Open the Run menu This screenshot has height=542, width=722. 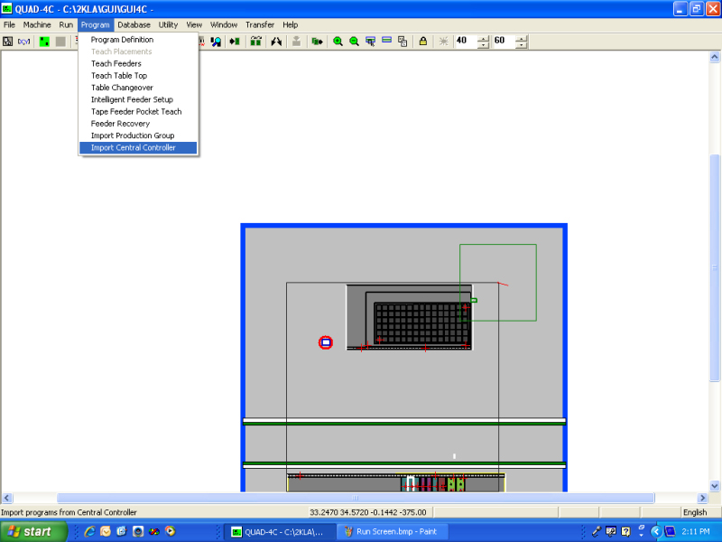pos(66,25)
